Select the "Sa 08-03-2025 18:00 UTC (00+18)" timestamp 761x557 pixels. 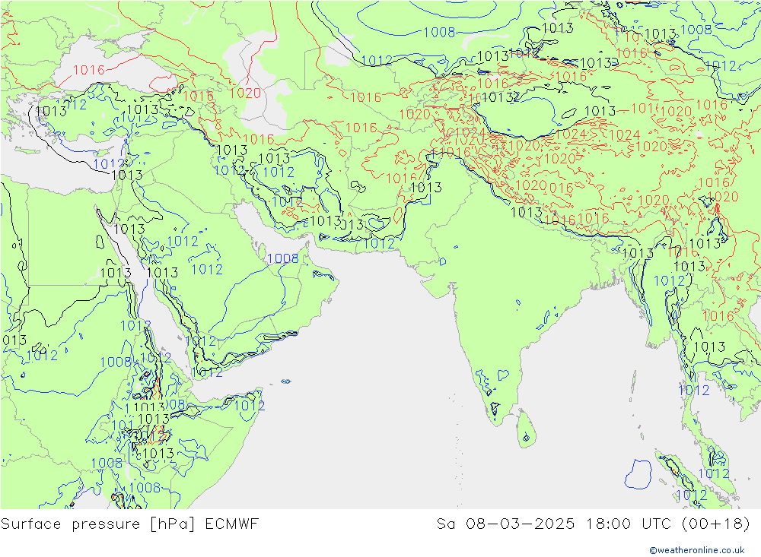tap(593, 524)
